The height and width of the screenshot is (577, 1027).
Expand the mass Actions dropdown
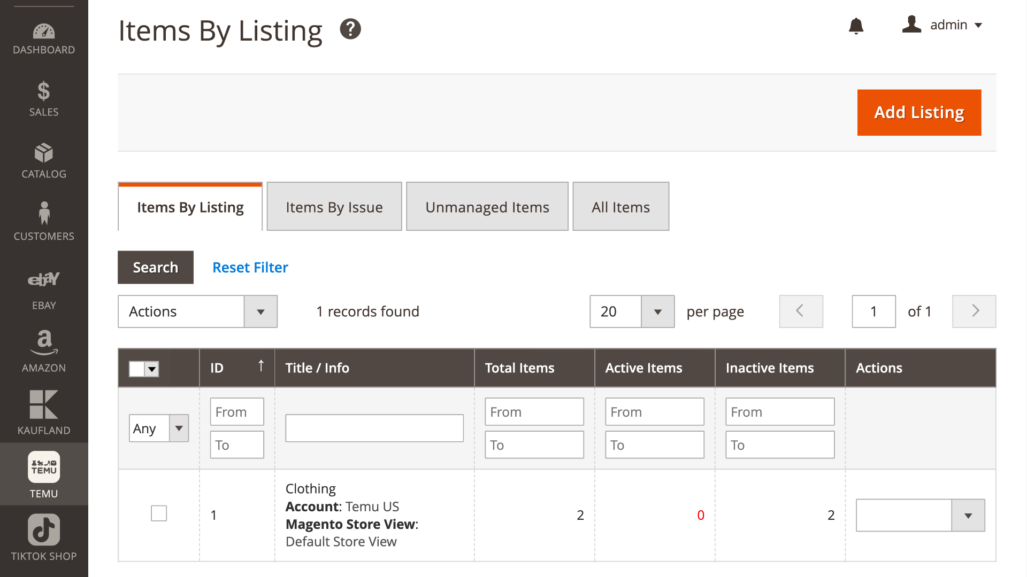[197, 311]
